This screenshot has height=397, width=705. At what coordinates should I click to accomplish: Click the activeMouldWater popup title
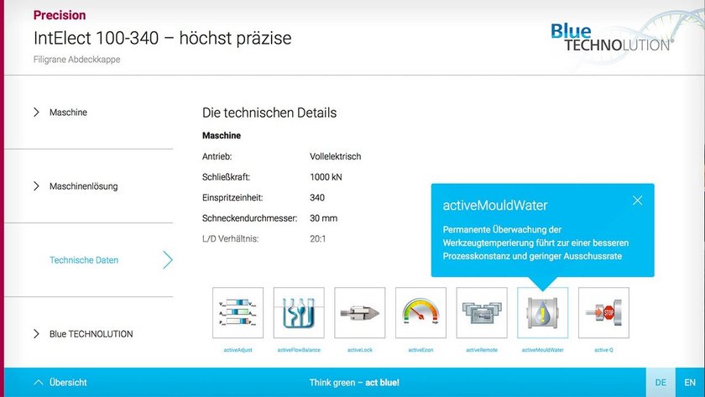(x=495, y=206)
